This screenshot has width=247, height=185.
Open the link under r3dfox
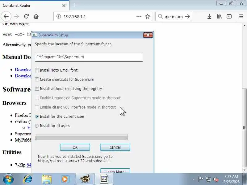(29, 128)
